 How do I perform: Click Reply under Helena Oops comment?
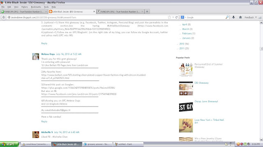click(x=44, y=122)
